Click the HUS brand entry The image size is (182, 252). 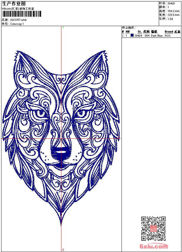167,36
